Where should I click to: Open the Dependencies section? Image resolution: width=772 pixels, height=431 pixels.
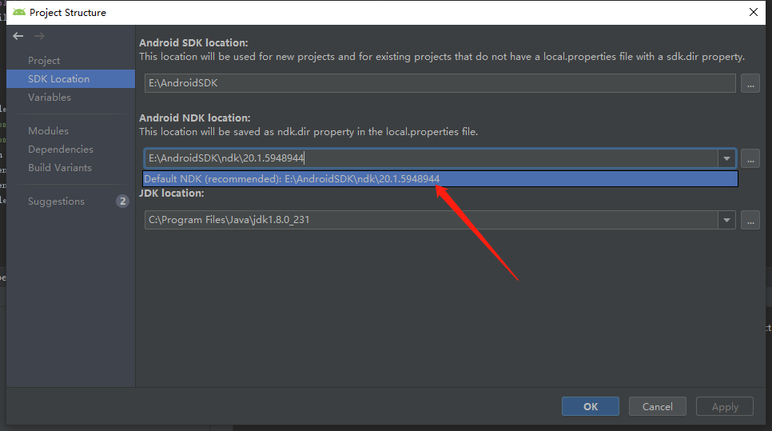[x=61, y=150]
